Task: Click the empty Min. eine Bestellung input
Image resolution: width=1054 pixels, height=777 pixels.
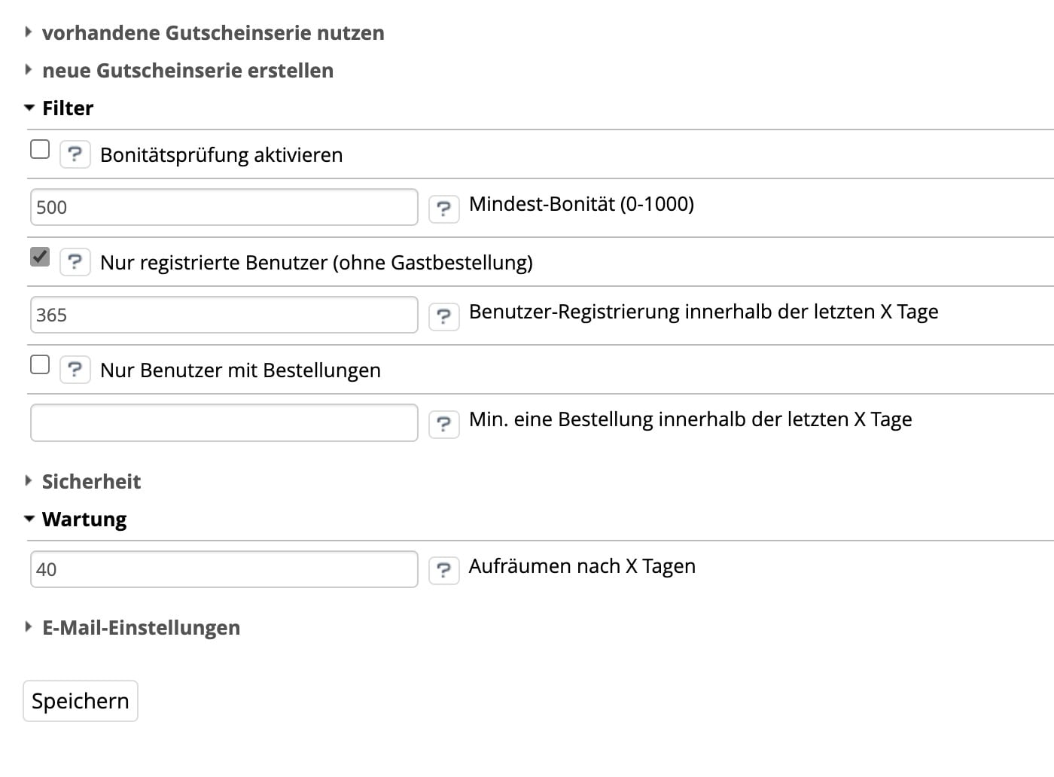Action: click(x=224, y=422)
